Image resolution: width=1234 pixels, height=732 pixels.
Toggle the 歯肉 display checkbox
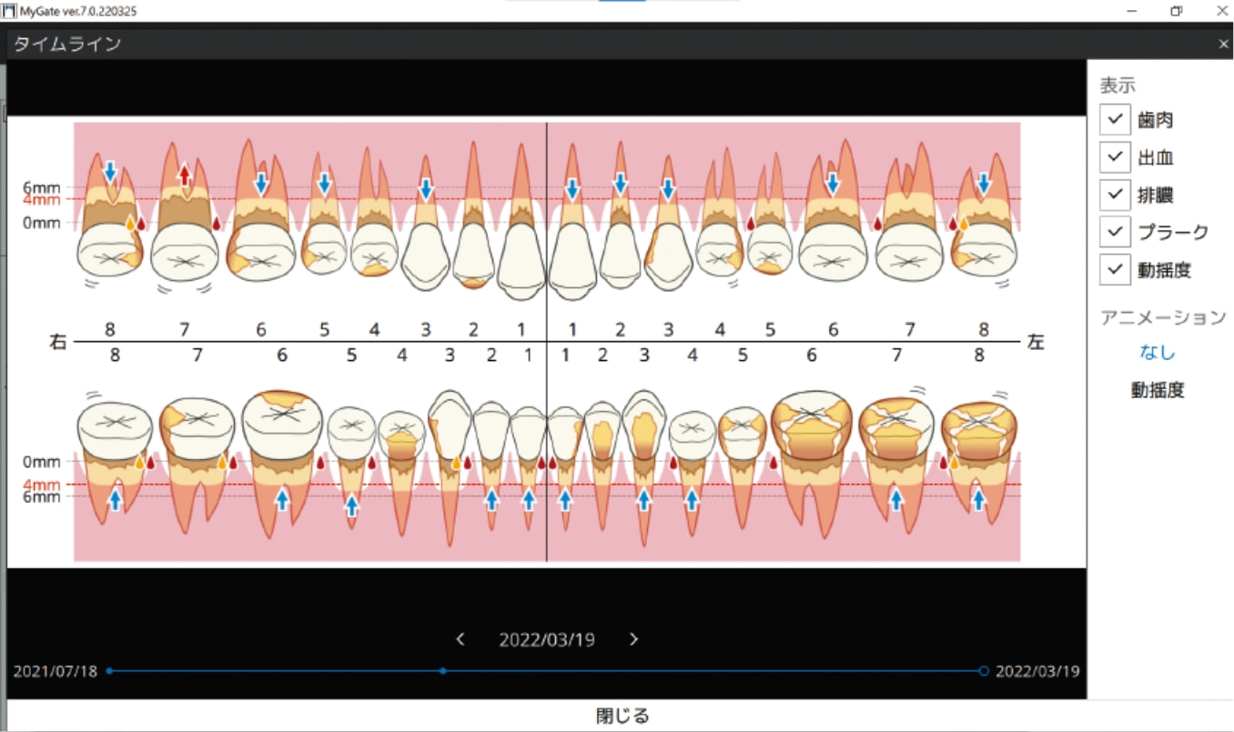coord(1115,119)
